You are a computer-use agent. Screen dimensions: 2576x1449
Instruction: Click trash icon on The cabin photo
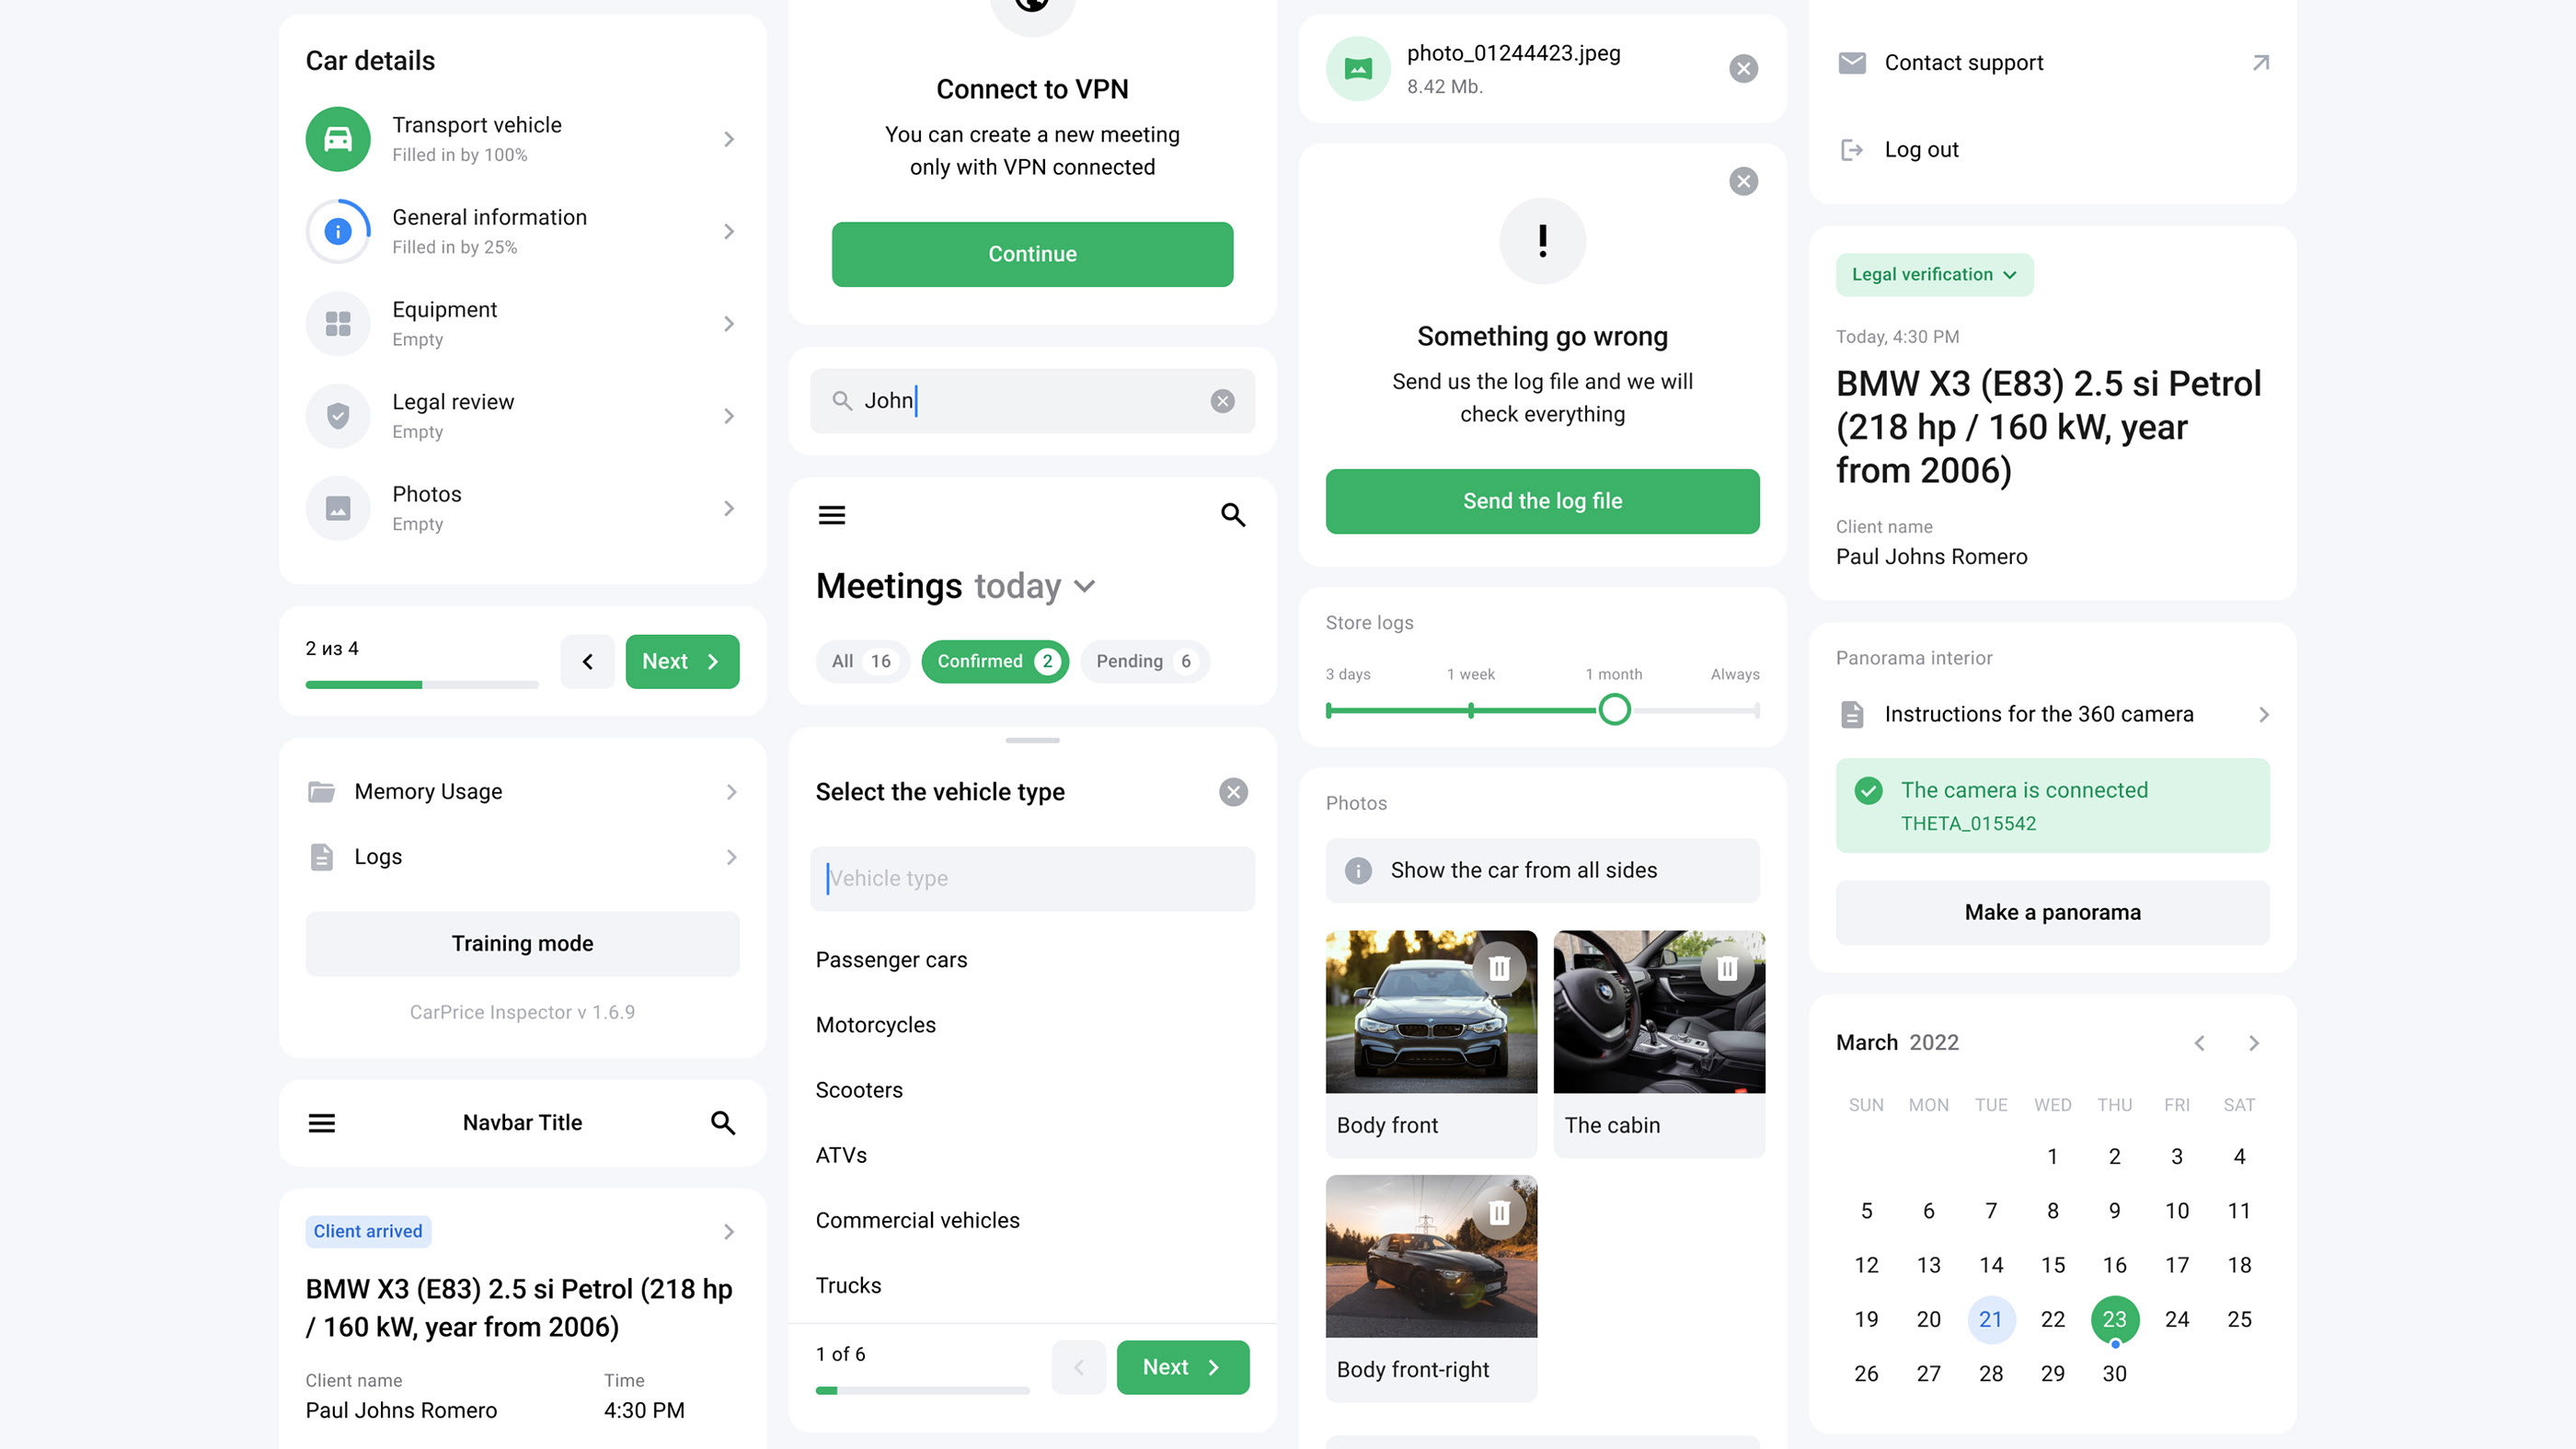(1727, 968)
